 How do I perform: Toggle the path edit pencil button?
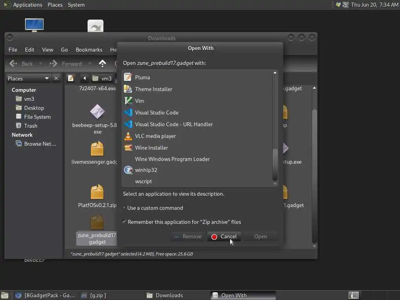click(x=71, y=78)
